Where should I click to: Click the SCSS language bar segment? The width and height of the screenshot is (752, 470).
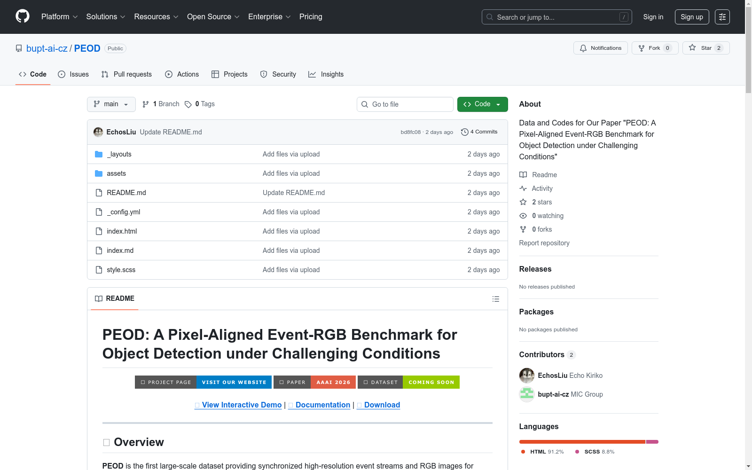(652, 442)
